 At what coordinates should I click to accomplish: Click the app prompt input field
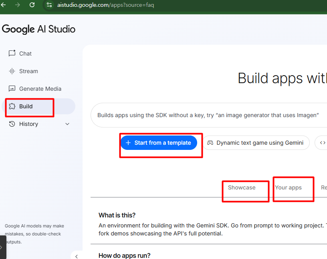click(x=208, y=115)
